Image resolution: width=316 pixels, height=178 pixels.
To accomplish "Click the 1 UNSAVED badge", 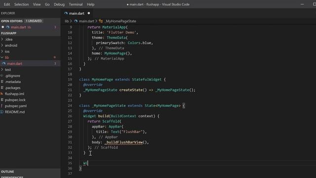I will click(x=34, y=21).
